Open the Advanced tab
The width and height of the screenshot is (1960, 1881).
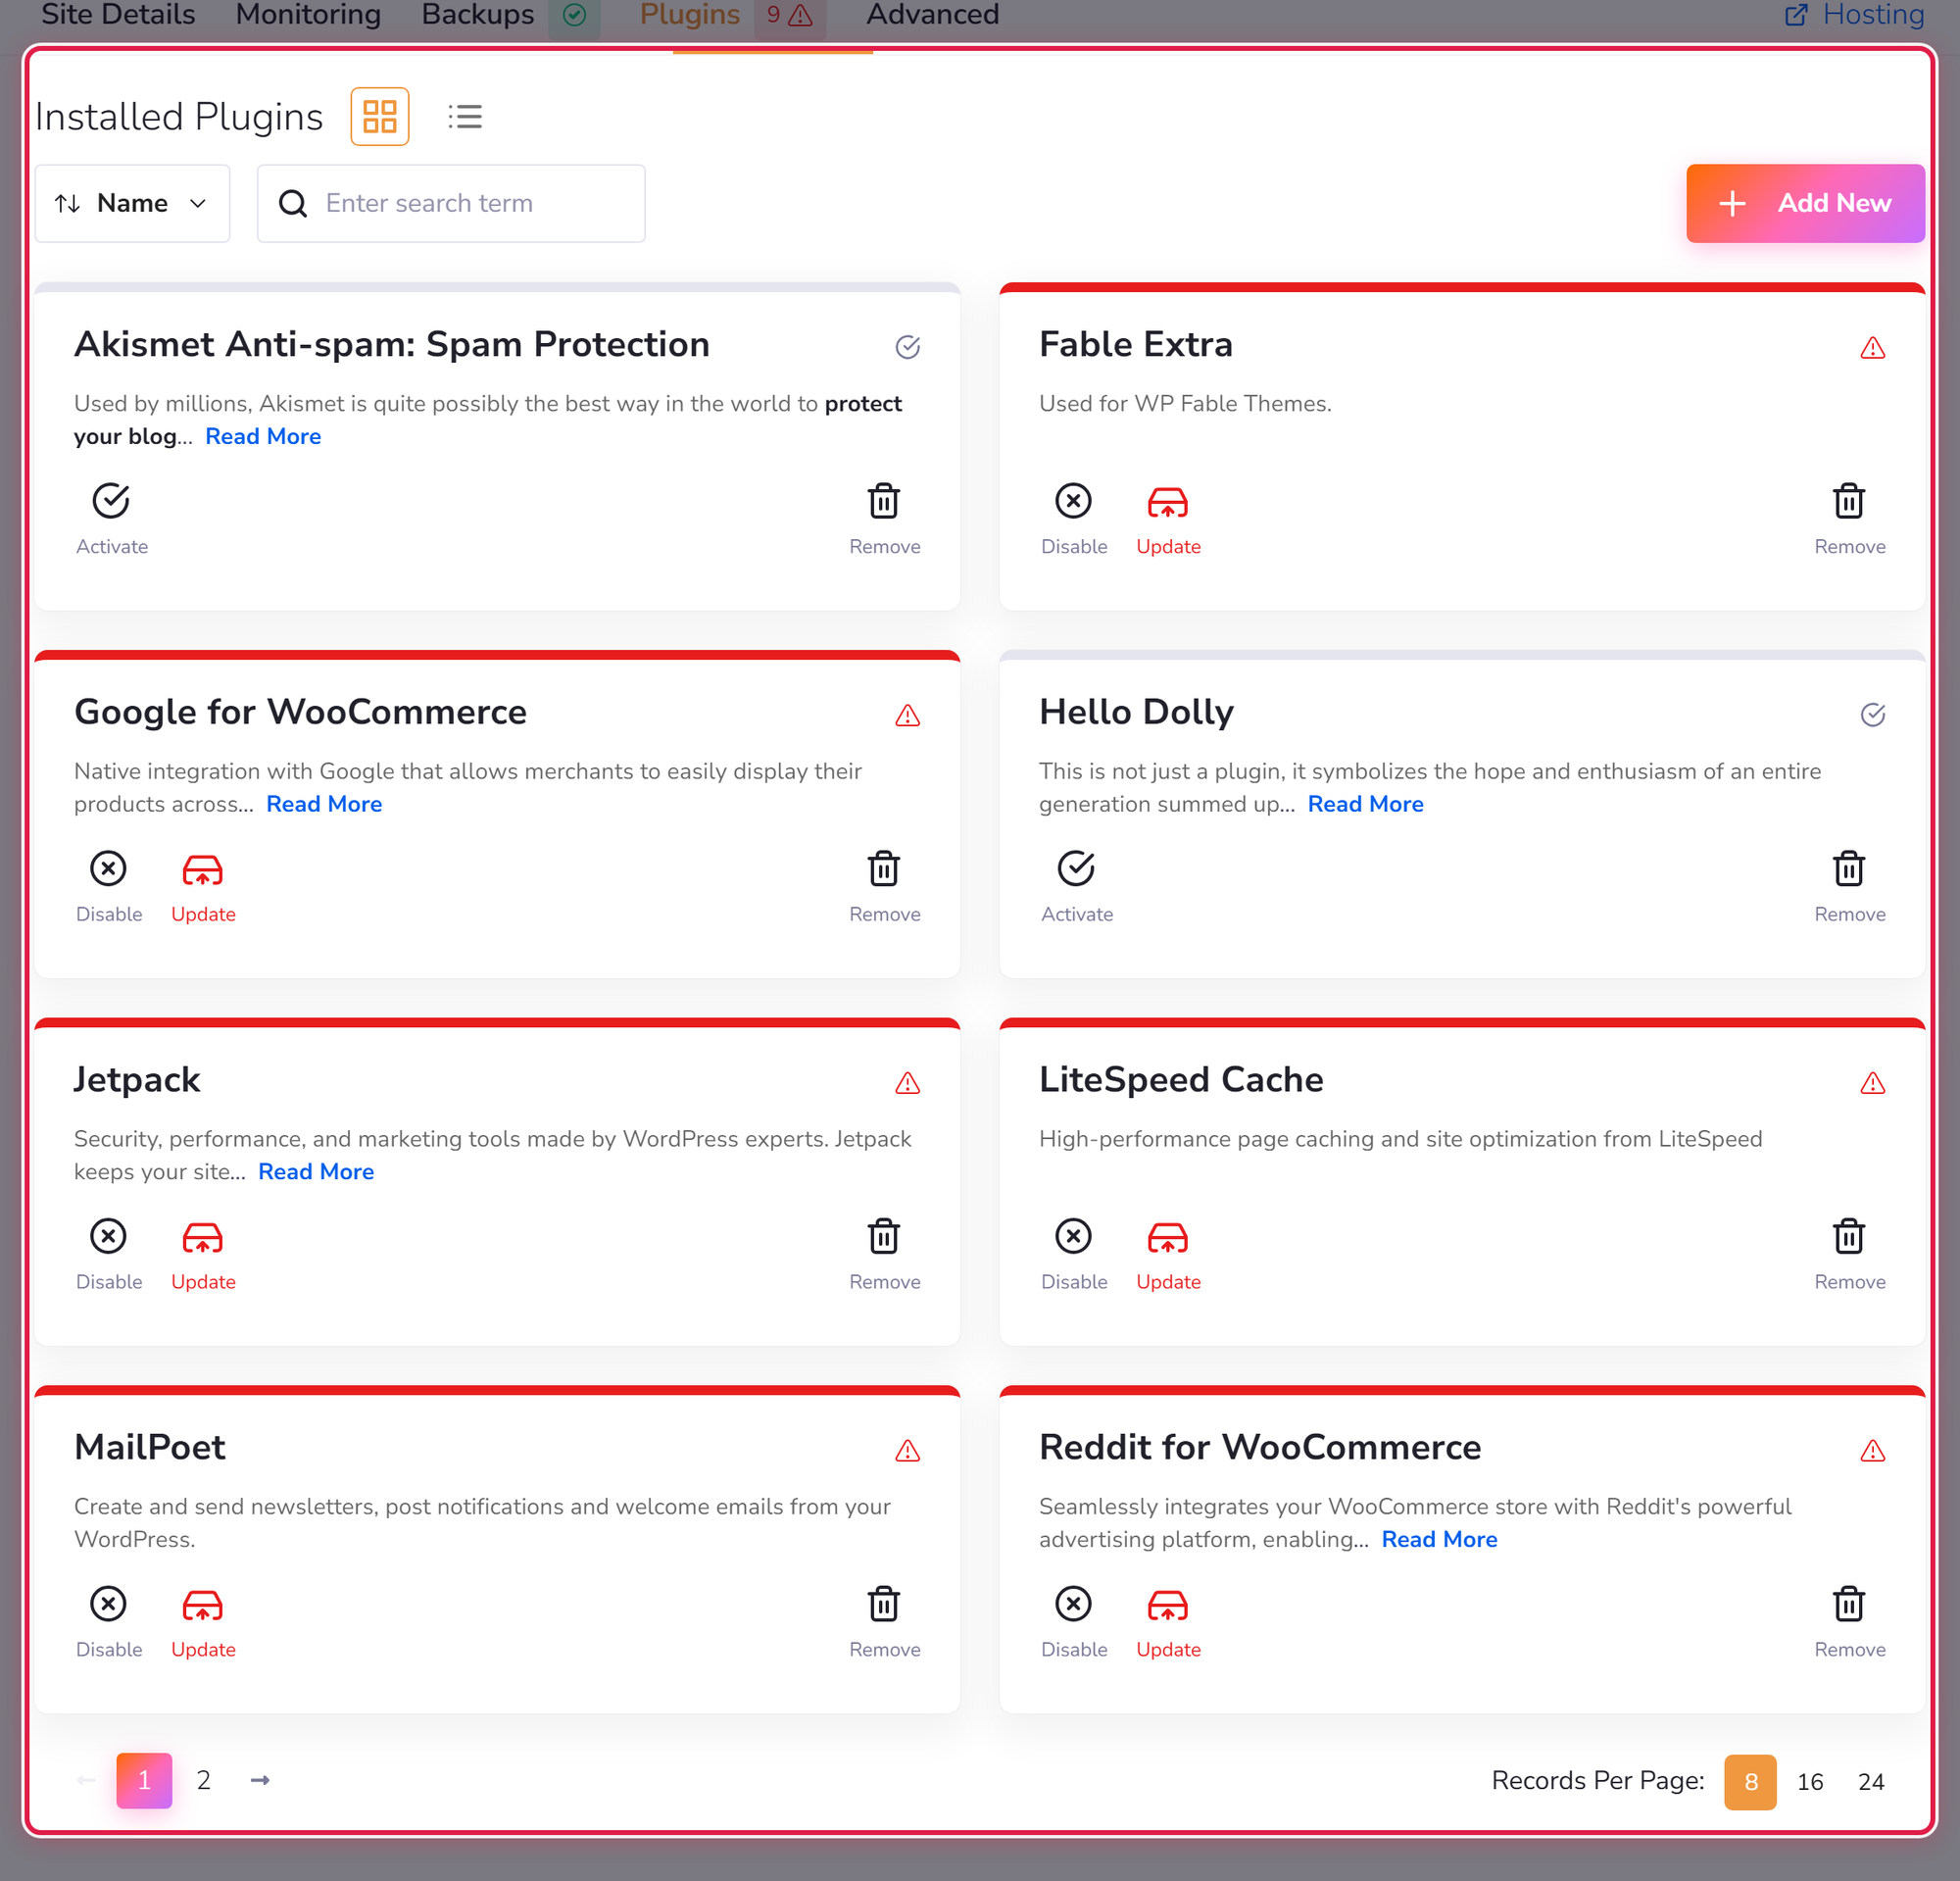click(x=932, y=14)
